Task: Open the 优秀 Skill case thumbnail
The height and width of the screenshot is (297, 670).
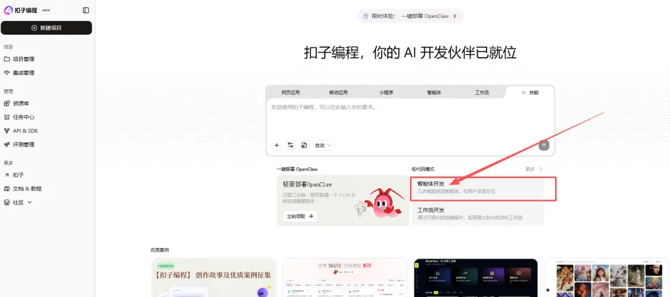Action: click(345, 277)
